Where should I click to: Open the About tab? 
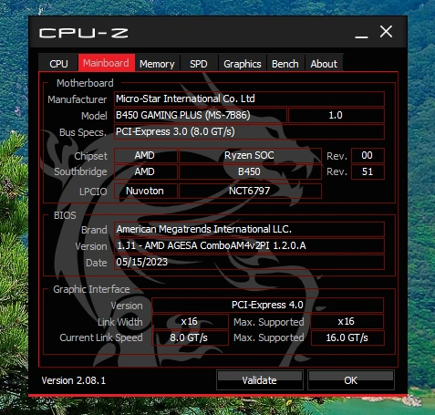324,64
